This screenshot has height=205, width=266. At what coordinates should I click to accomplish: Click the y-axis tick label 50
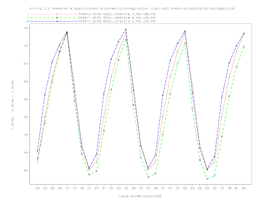click(x=26, y=117)
